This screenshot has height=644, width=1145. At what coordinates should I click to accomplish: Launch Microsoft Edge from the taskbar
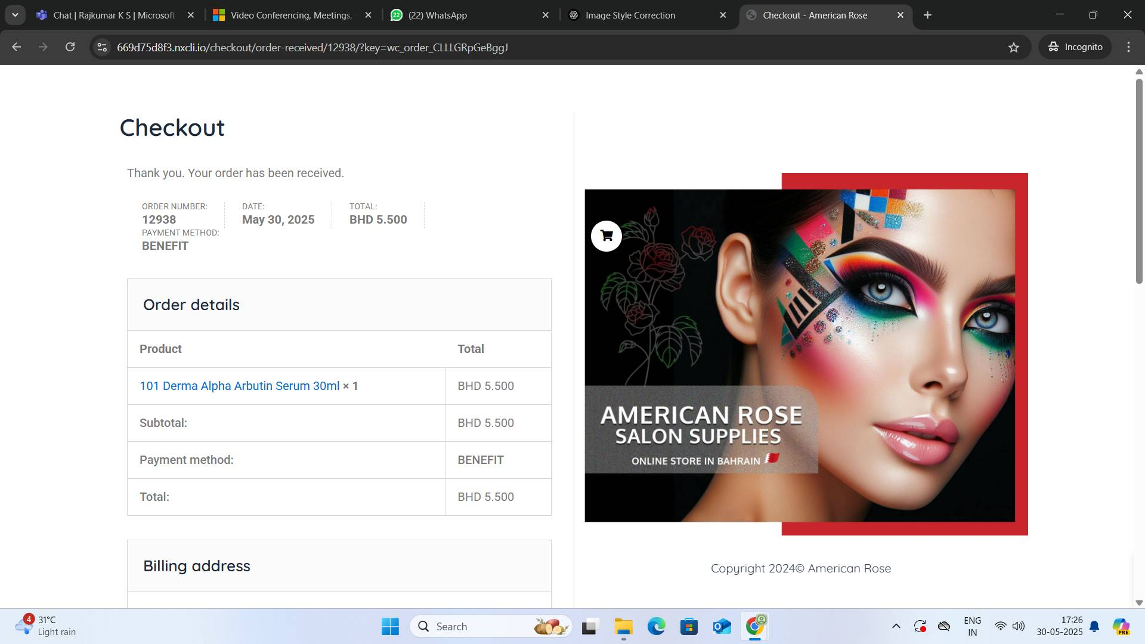pos(656,626)
